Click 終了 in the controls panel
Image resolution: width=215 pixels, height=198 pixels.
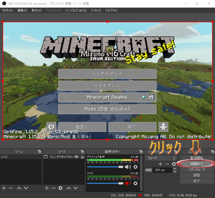(x=197, y=181)
